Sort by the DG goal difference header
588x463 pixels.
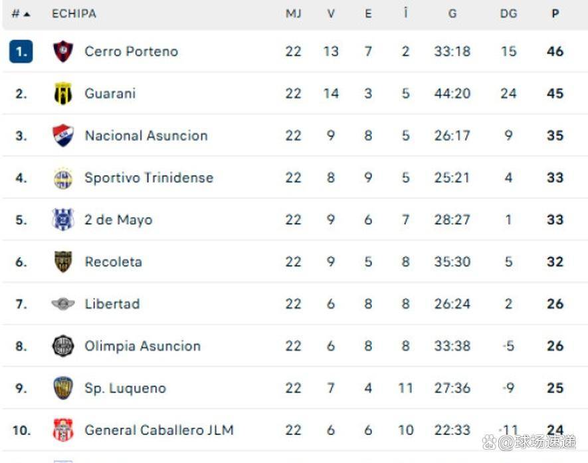click(x=508, y=13)
